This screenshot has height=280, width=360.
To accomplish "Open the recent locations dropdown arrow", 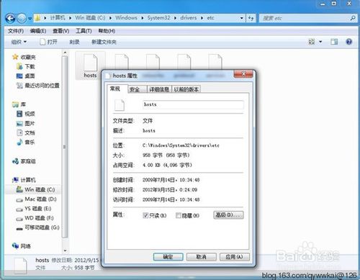I will pos(30,19).
